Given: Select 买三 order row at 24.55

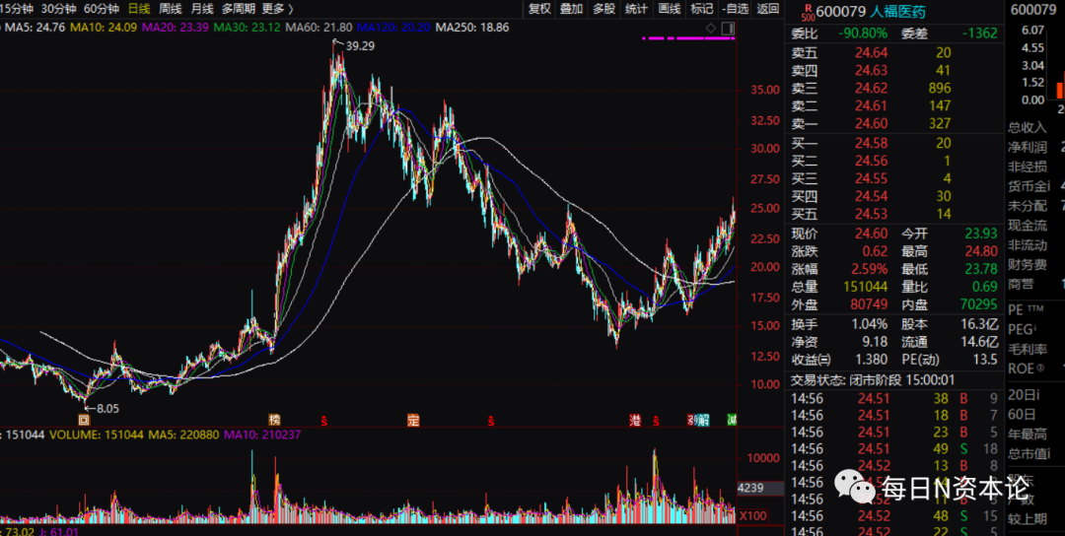Looking at the screenshot, I should pyautogui.click(x=895, y=179).
